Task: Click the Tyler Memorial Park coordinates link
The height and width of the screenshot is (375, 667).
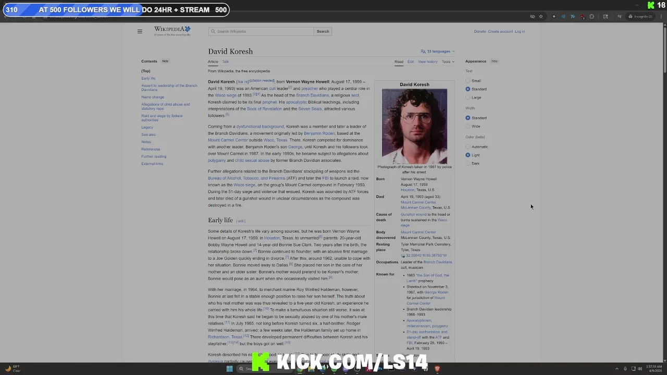Action: tap(427, 256)
